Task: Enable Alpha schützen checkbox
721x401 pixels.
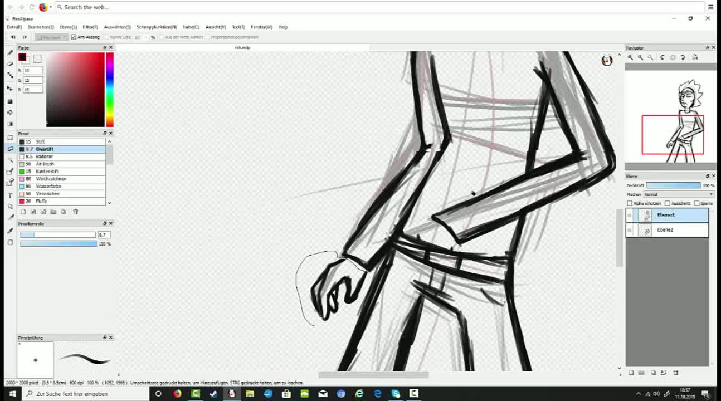Action: (x=630, y=203)
